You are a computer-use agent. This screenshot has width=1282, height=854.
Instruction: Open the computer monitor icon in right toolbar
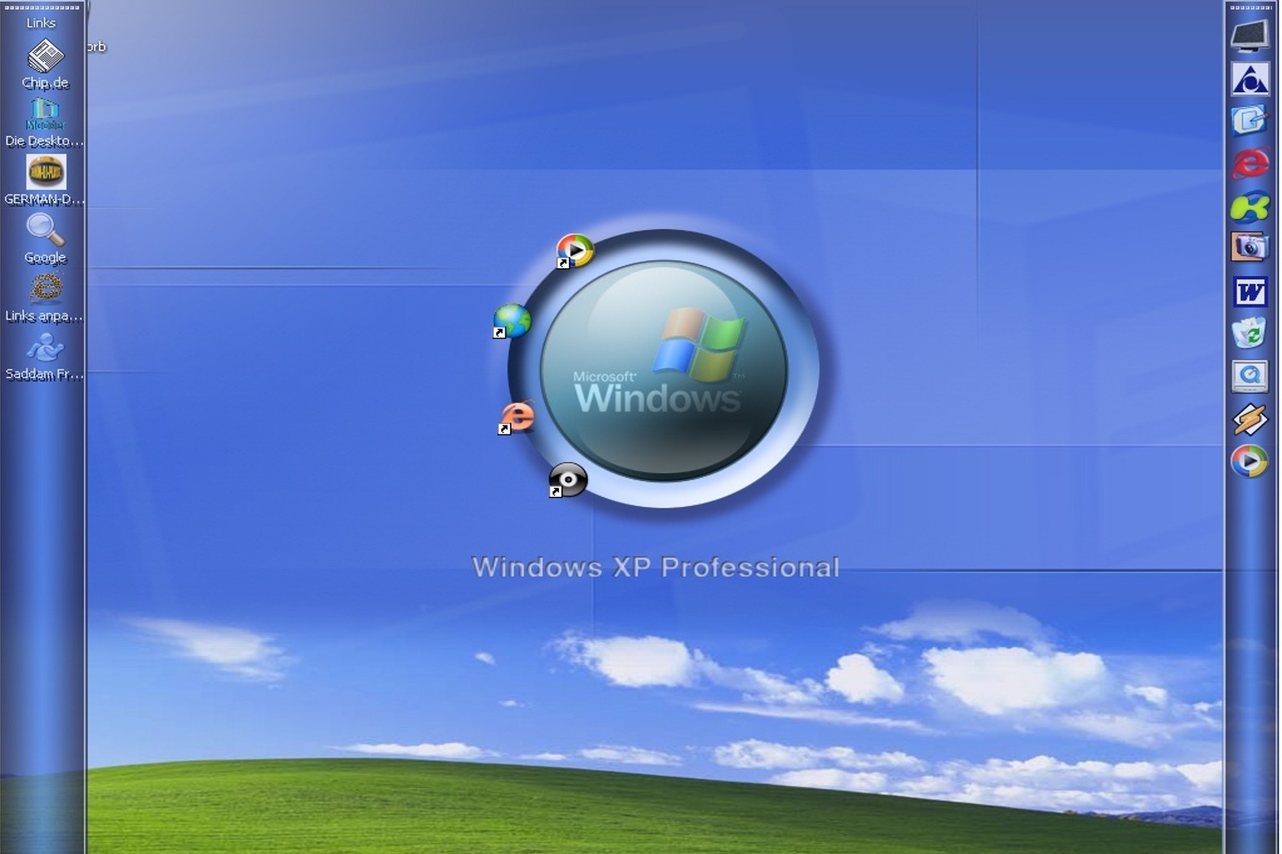pyautogui.click(x=1250, y=36)
